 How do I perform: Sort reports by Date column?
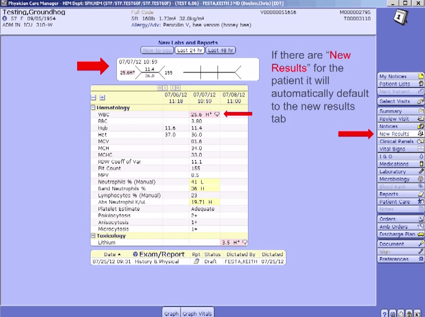point(112,255)
